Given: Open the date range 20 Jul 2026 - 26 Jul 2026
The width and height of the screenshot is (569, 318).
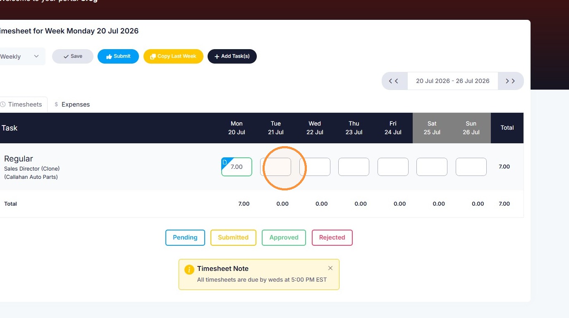Looking at the screenshot, I should (453, 81).
